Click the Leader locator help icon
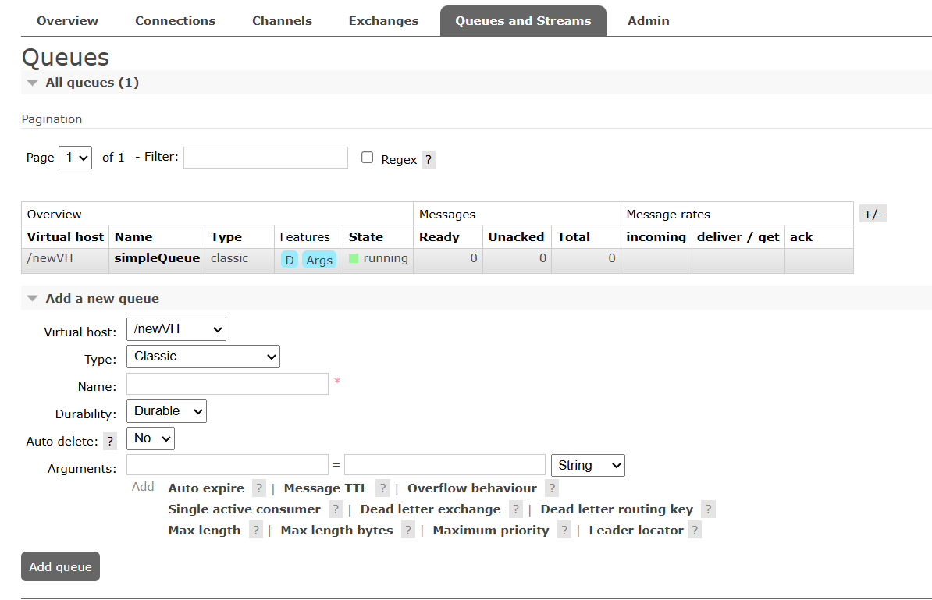The image size is (932, 600). [x=694, y=531]
